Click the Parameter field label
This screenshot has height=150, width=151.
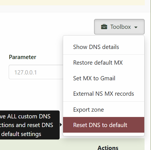(22, 57)
